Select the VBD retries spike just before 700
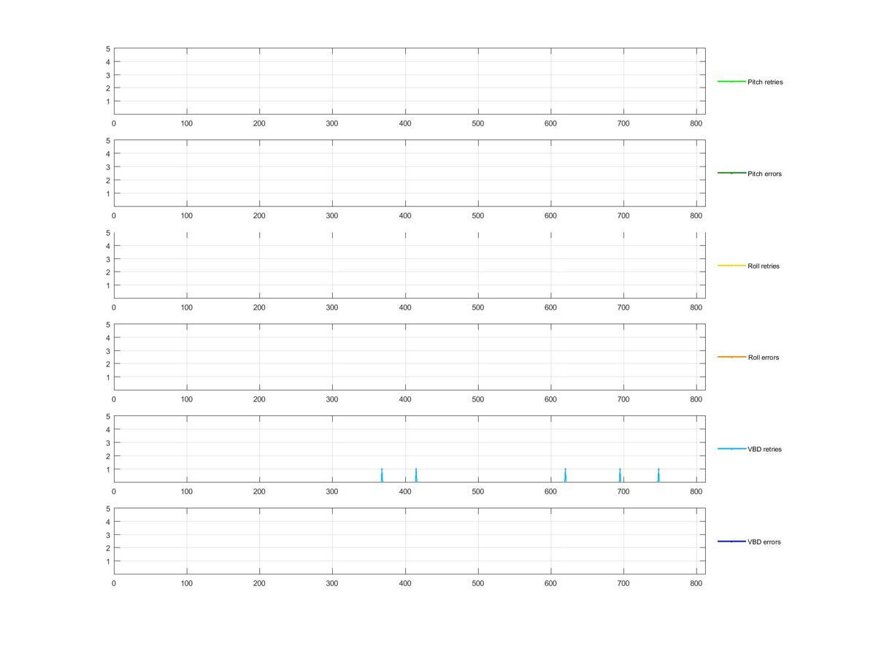Image resolution: width=876 pixels, height=646 pixels. [620, 475]
